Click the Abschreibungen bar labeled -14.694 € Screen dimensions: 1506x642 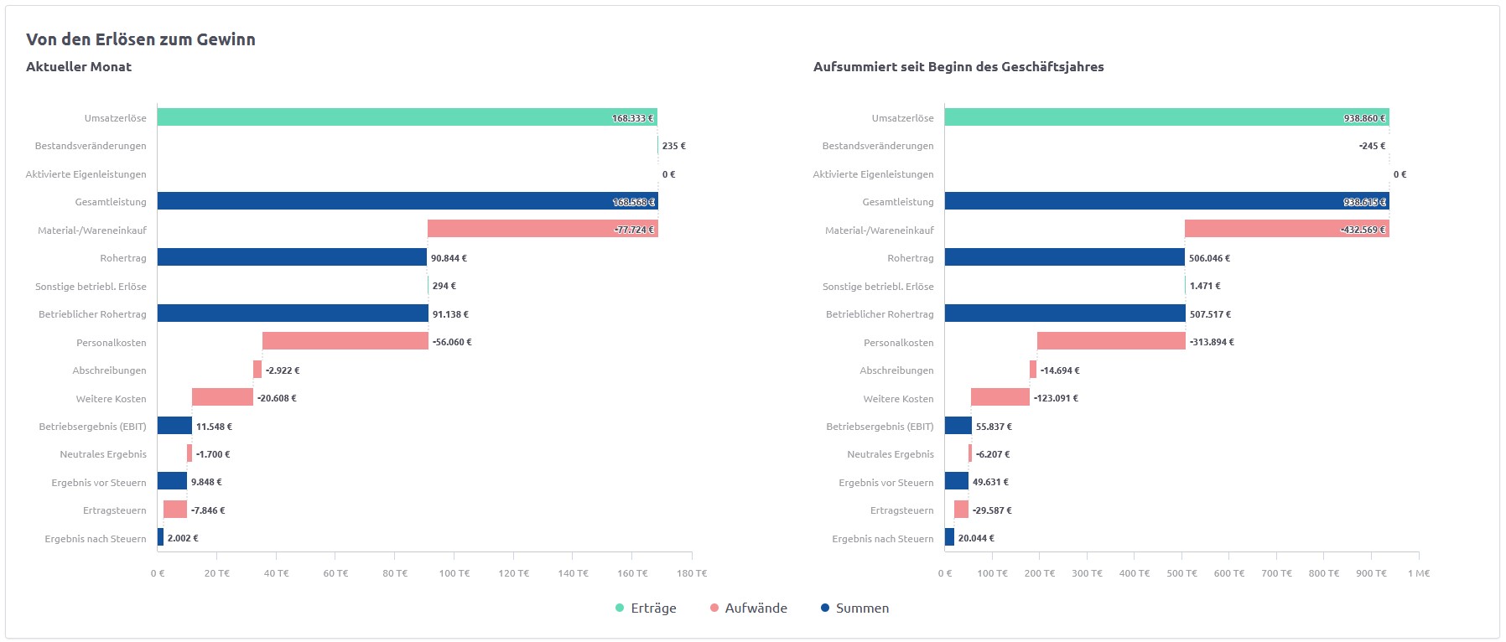click(x=1033, y=370)
